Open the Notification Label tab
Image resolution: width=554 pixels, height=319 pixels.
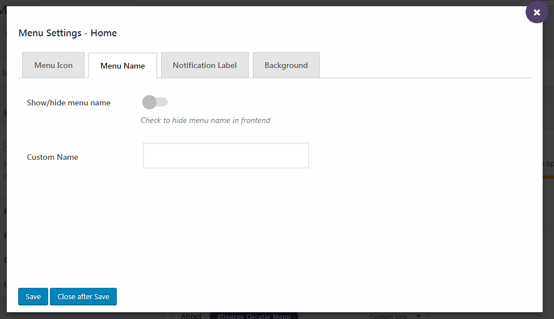point(205,65)
